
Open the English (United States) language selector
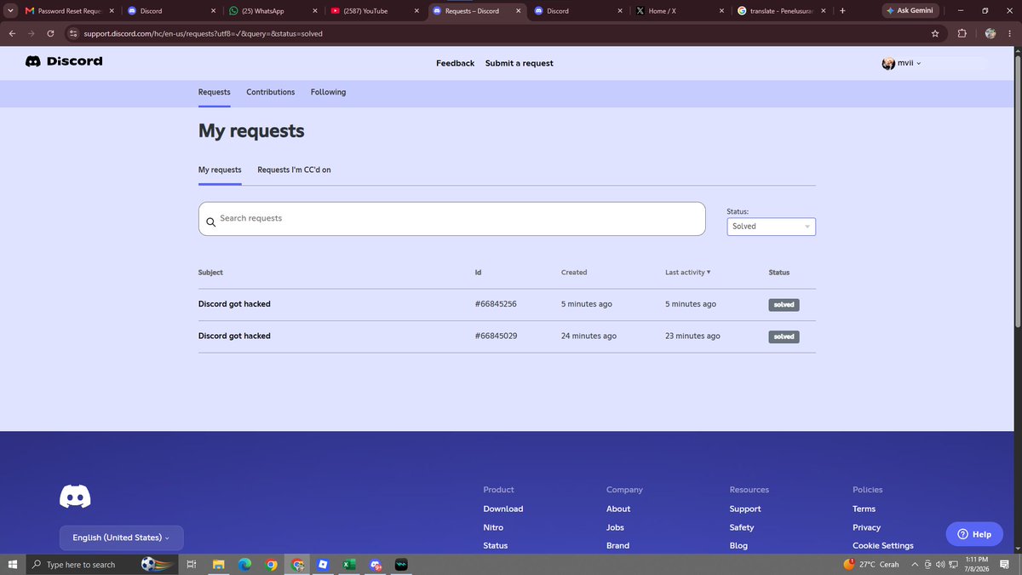click(121, 538)
